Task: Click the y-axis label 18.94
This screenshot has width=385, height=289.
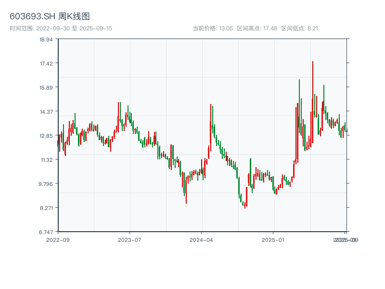Action: click(46, 39)
